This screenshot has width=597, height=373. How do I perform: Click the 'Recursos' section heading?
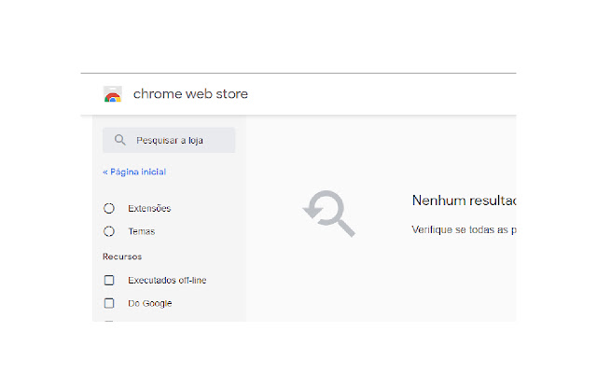click(122, 256)
